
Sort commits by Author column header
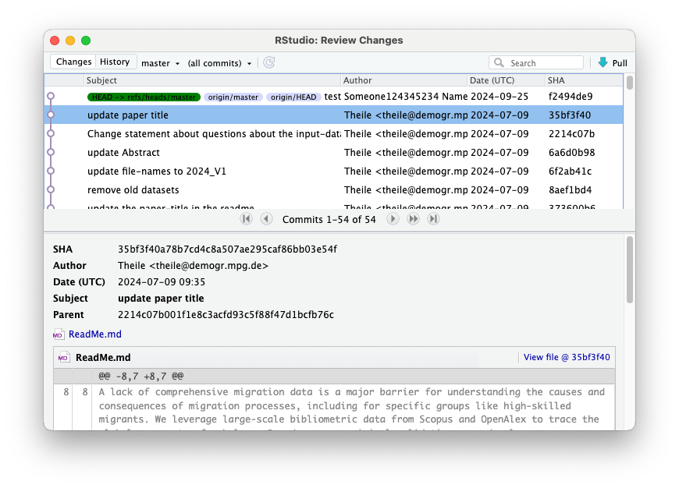point(358,80)
